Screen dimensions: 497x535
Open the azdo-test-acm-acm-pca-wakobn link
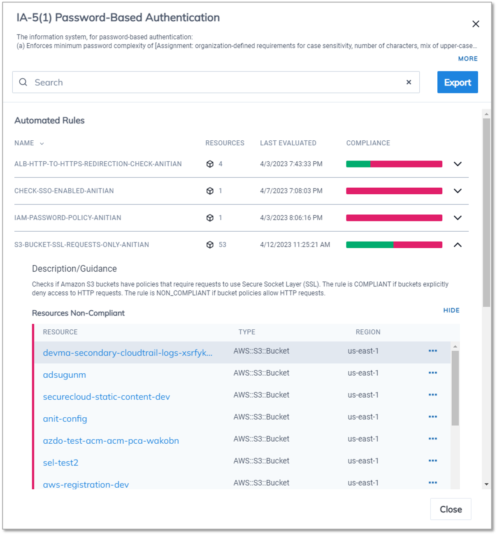[111, 441]
